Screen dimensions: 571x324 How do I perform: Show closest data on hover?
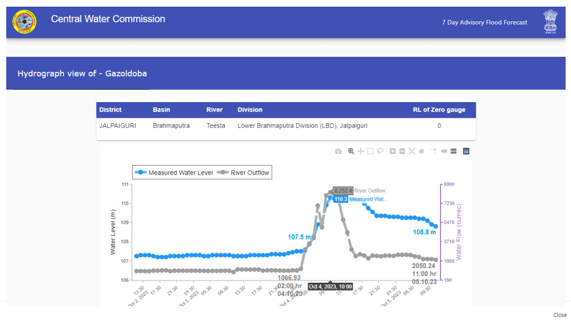pos(444,151)
